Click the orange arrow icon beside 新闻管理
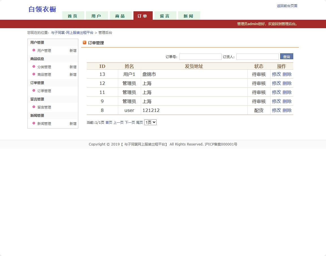 (34, 123)
